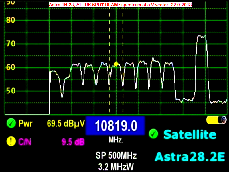Viewport: 229px width, 172px height.
Task: Select the SP 500MHz span setting
Action: point(116,156)
